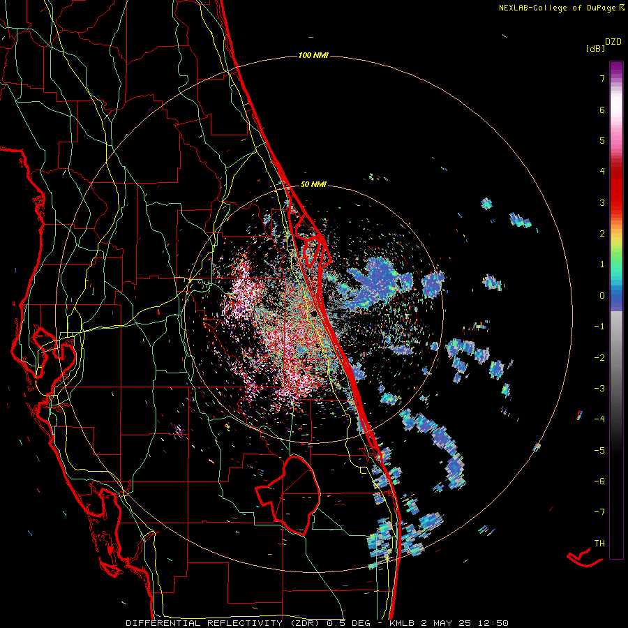This screenshot has height=628, width=628.
Task: Click the TH label on the color scale
Action: (x=599, y=543)
